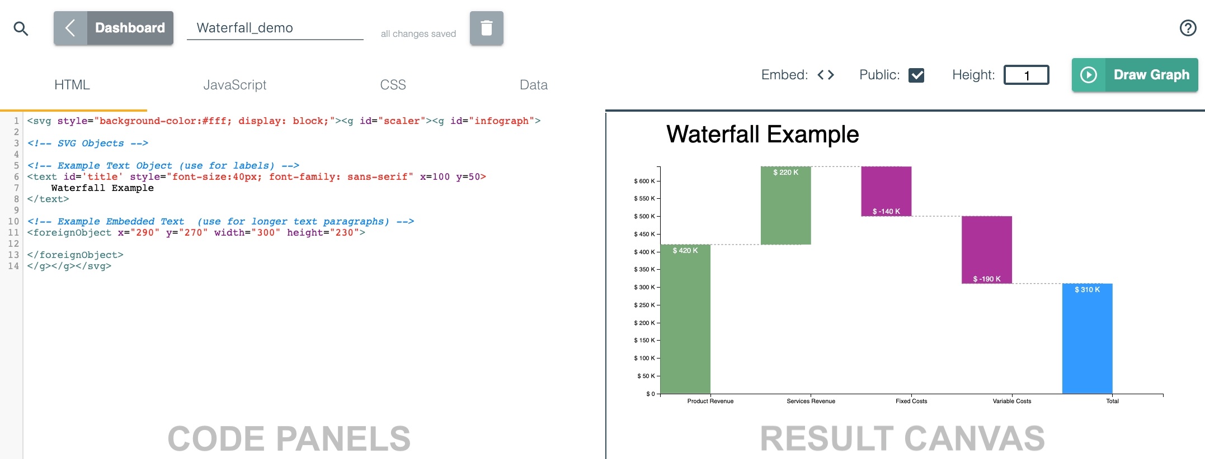This screenshot has height=459, width=1205.
Task: Return to Dashboard via button label
Action: (130, 28)
